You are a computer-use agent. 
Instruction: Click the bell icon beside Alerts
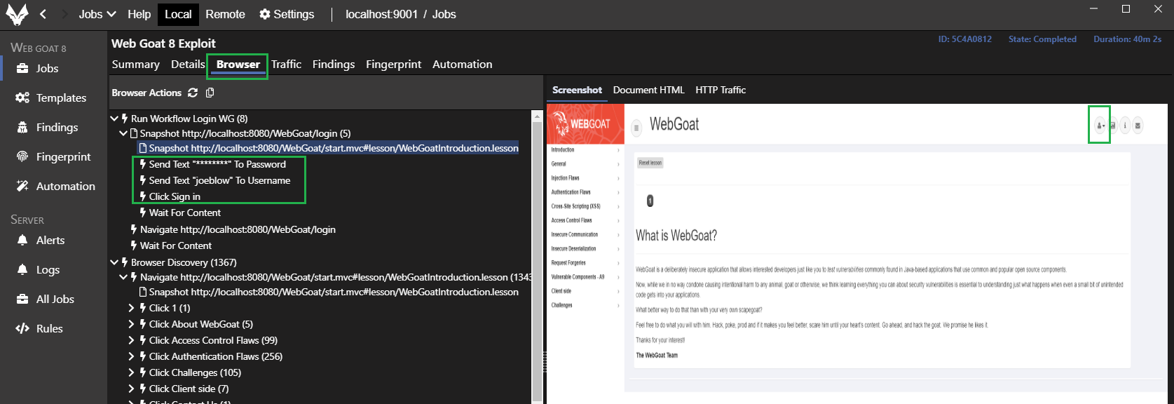click(x=22, y=240)
